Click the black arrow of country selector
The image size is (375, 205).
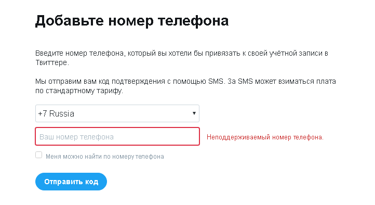pos(194,113)
